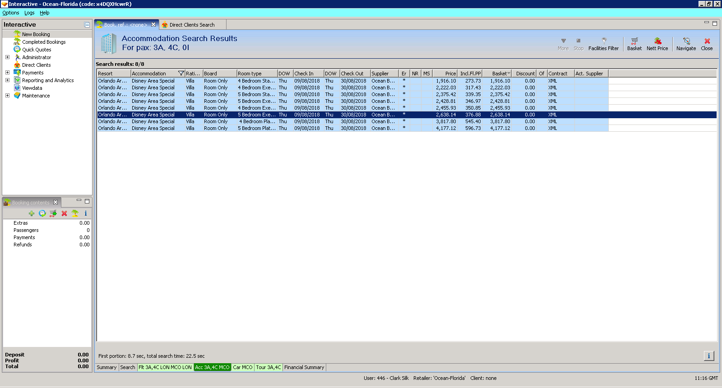
Task: Click the Payments dollar icon
Action: [x=17, y=73]
